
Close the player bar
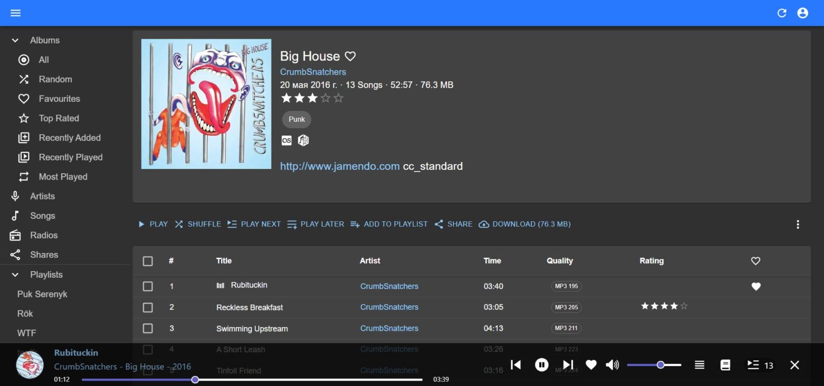pos(795,365)
